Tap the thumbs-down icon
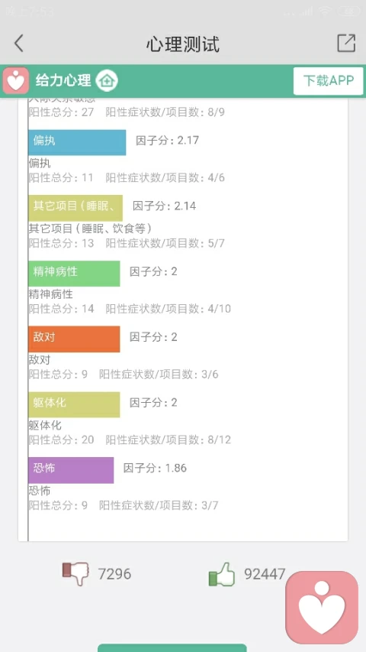This screenshot has height=652, width=366. (x=75, y=573)
